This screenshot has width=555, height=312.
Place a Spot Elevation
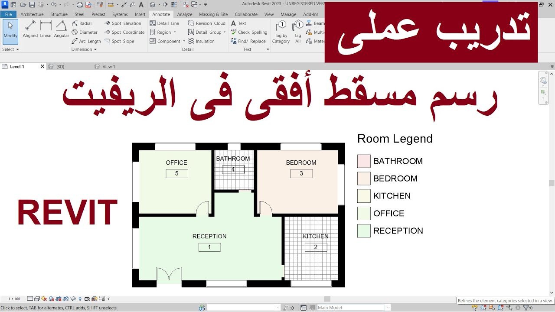(x=123, y=23)
